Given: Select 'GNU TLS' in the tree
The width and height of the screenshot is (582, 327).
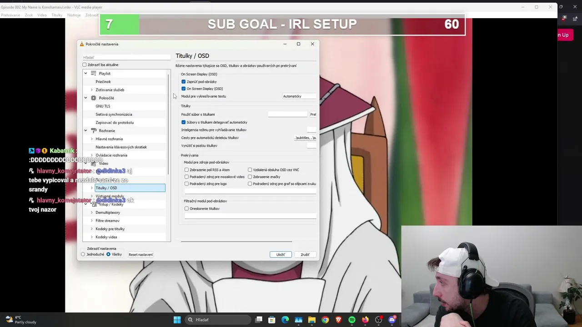Looking at the screenshot, I should point(103,106).
